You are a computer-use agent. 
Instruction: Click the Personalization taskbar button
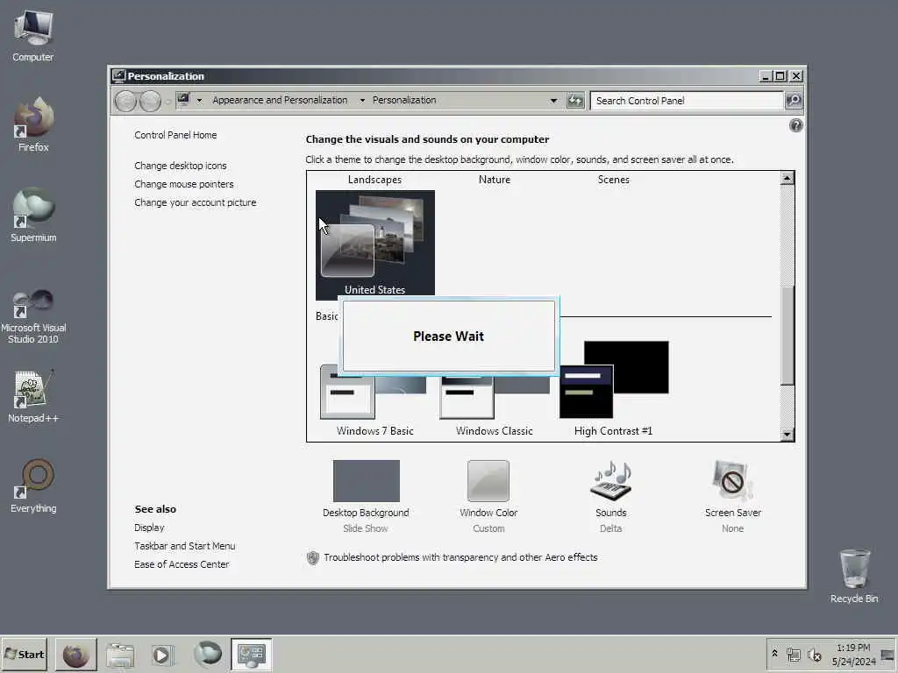point(252,655)
